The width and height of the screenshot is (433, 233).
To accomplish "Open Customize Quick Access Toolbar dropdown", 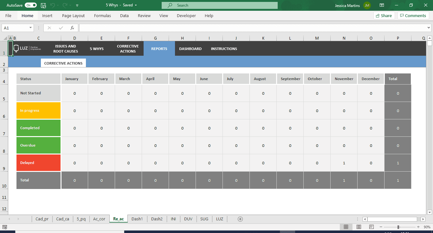I will pos(77,5).
